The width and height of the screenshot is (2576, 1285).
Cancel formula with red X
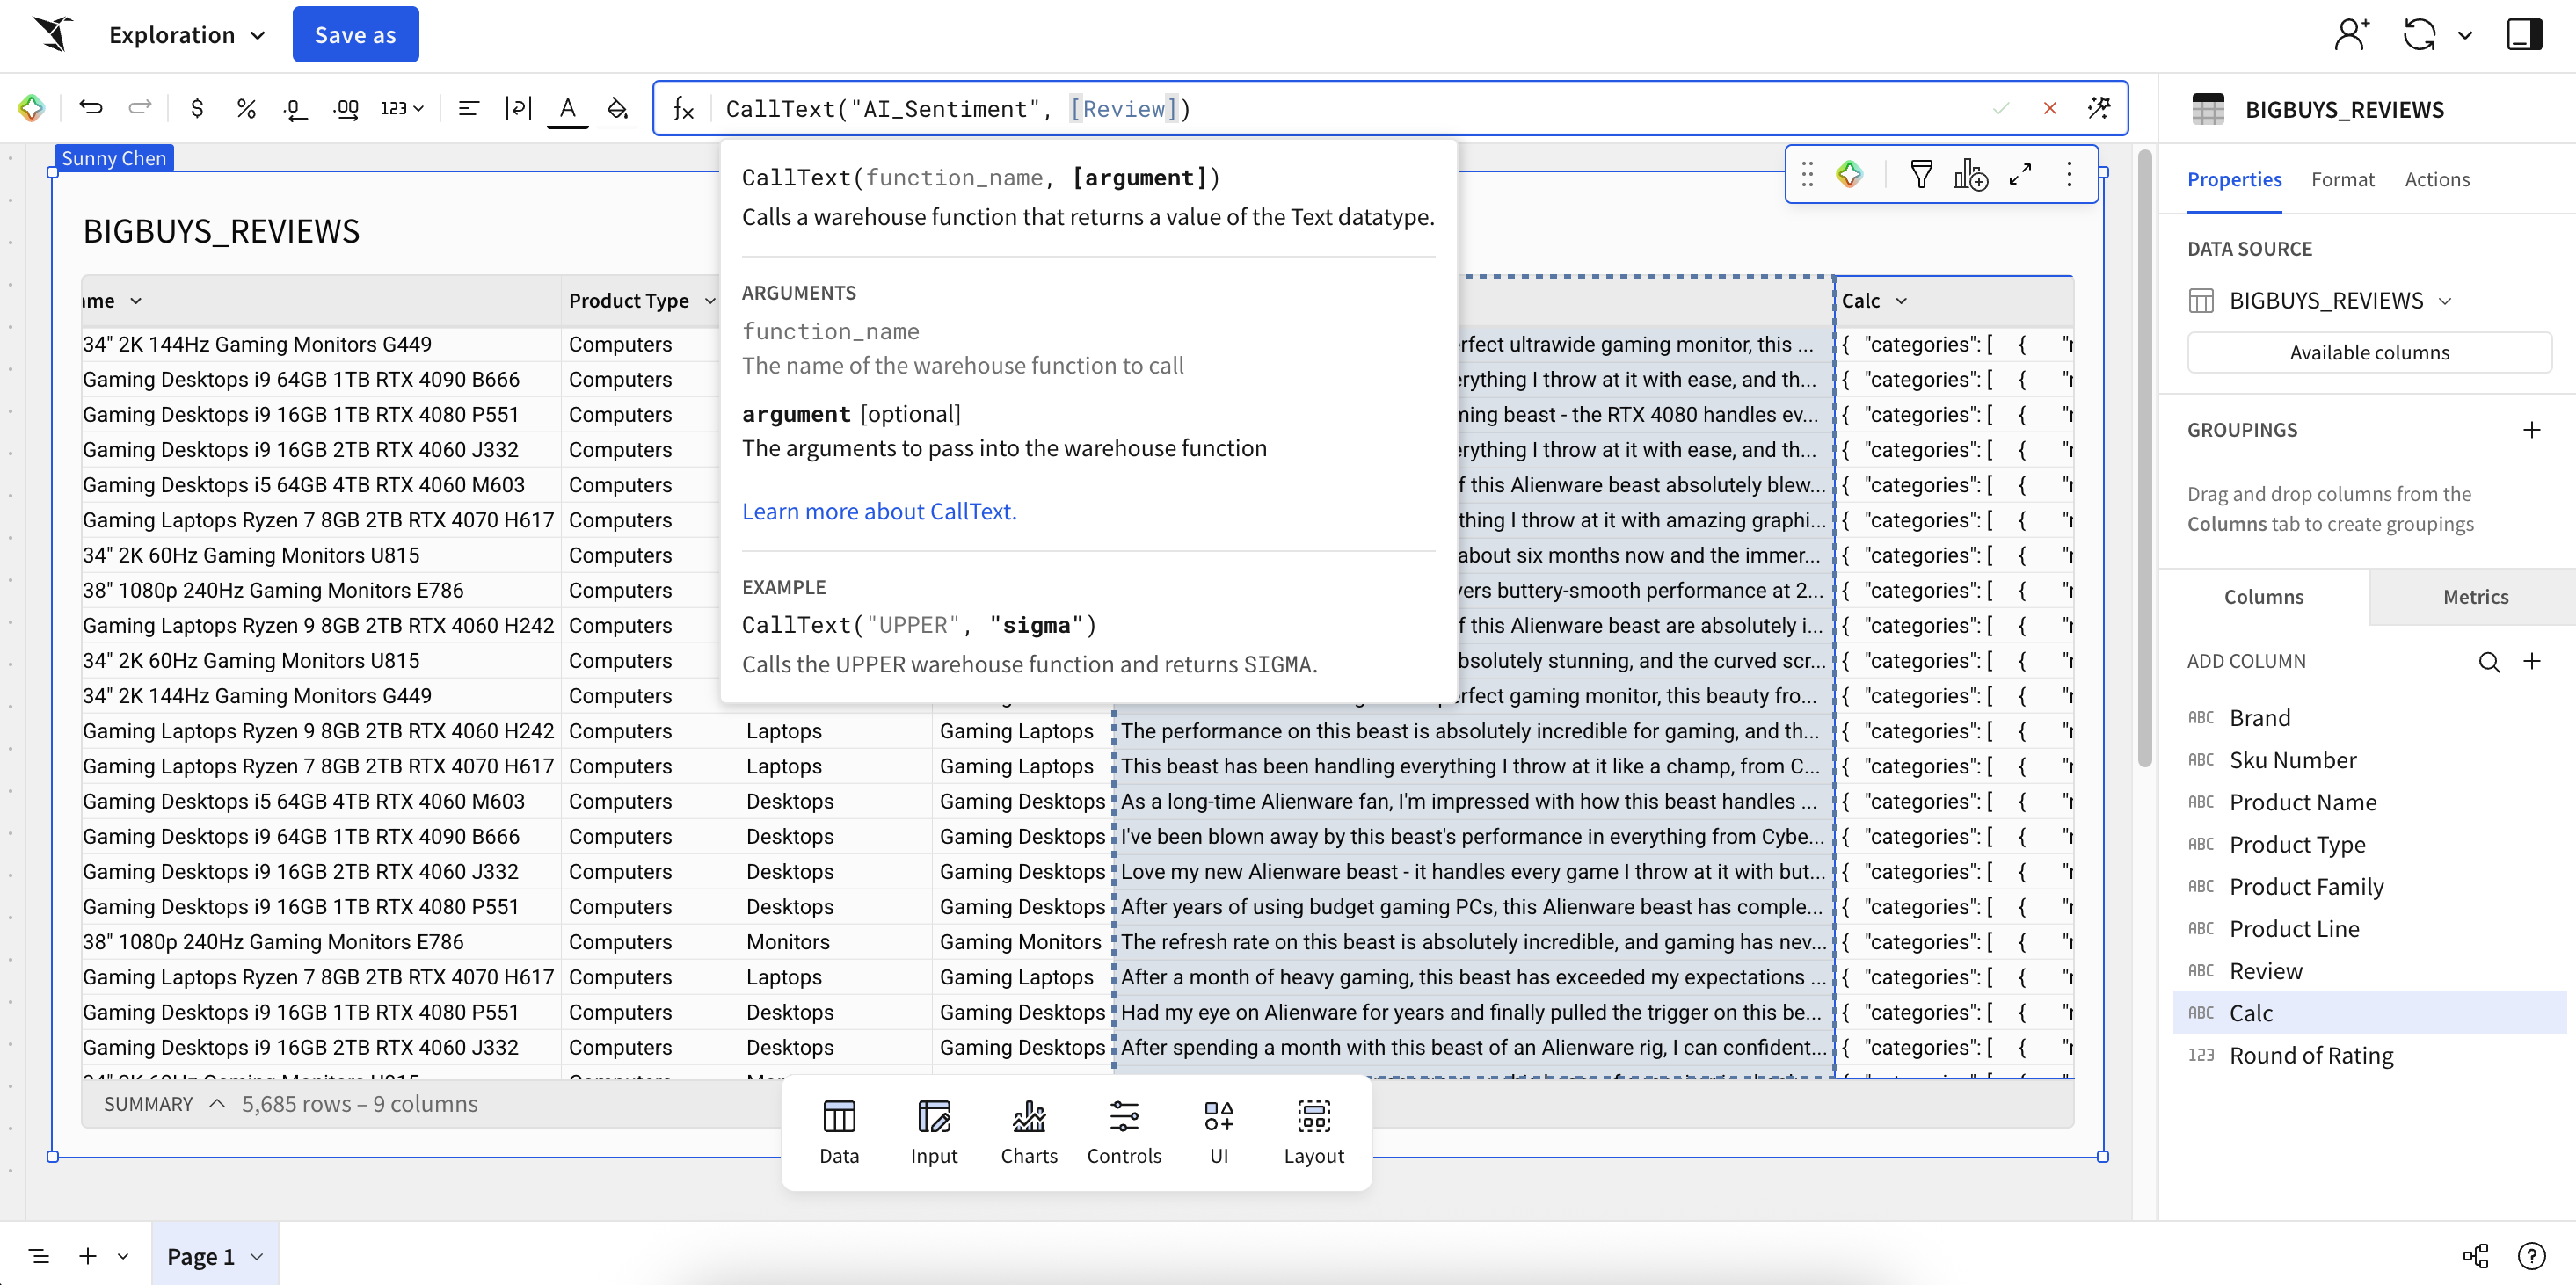point(2050,108)
